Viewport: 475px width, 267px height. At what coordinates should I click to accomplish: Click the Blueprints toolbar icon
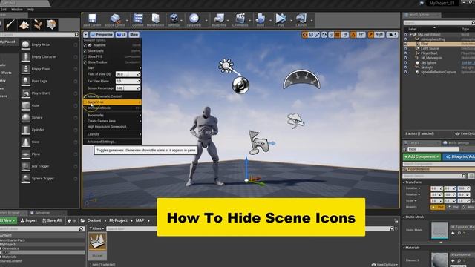click(219, 19)
